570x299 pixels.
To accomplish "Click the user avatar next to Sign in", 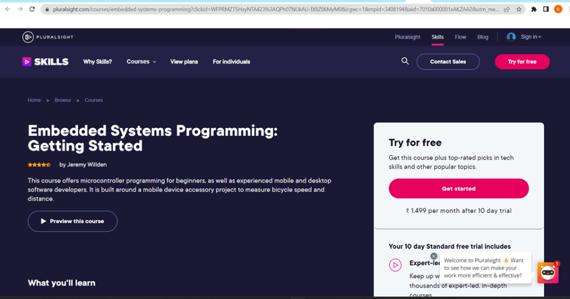I will pos(511,37).
